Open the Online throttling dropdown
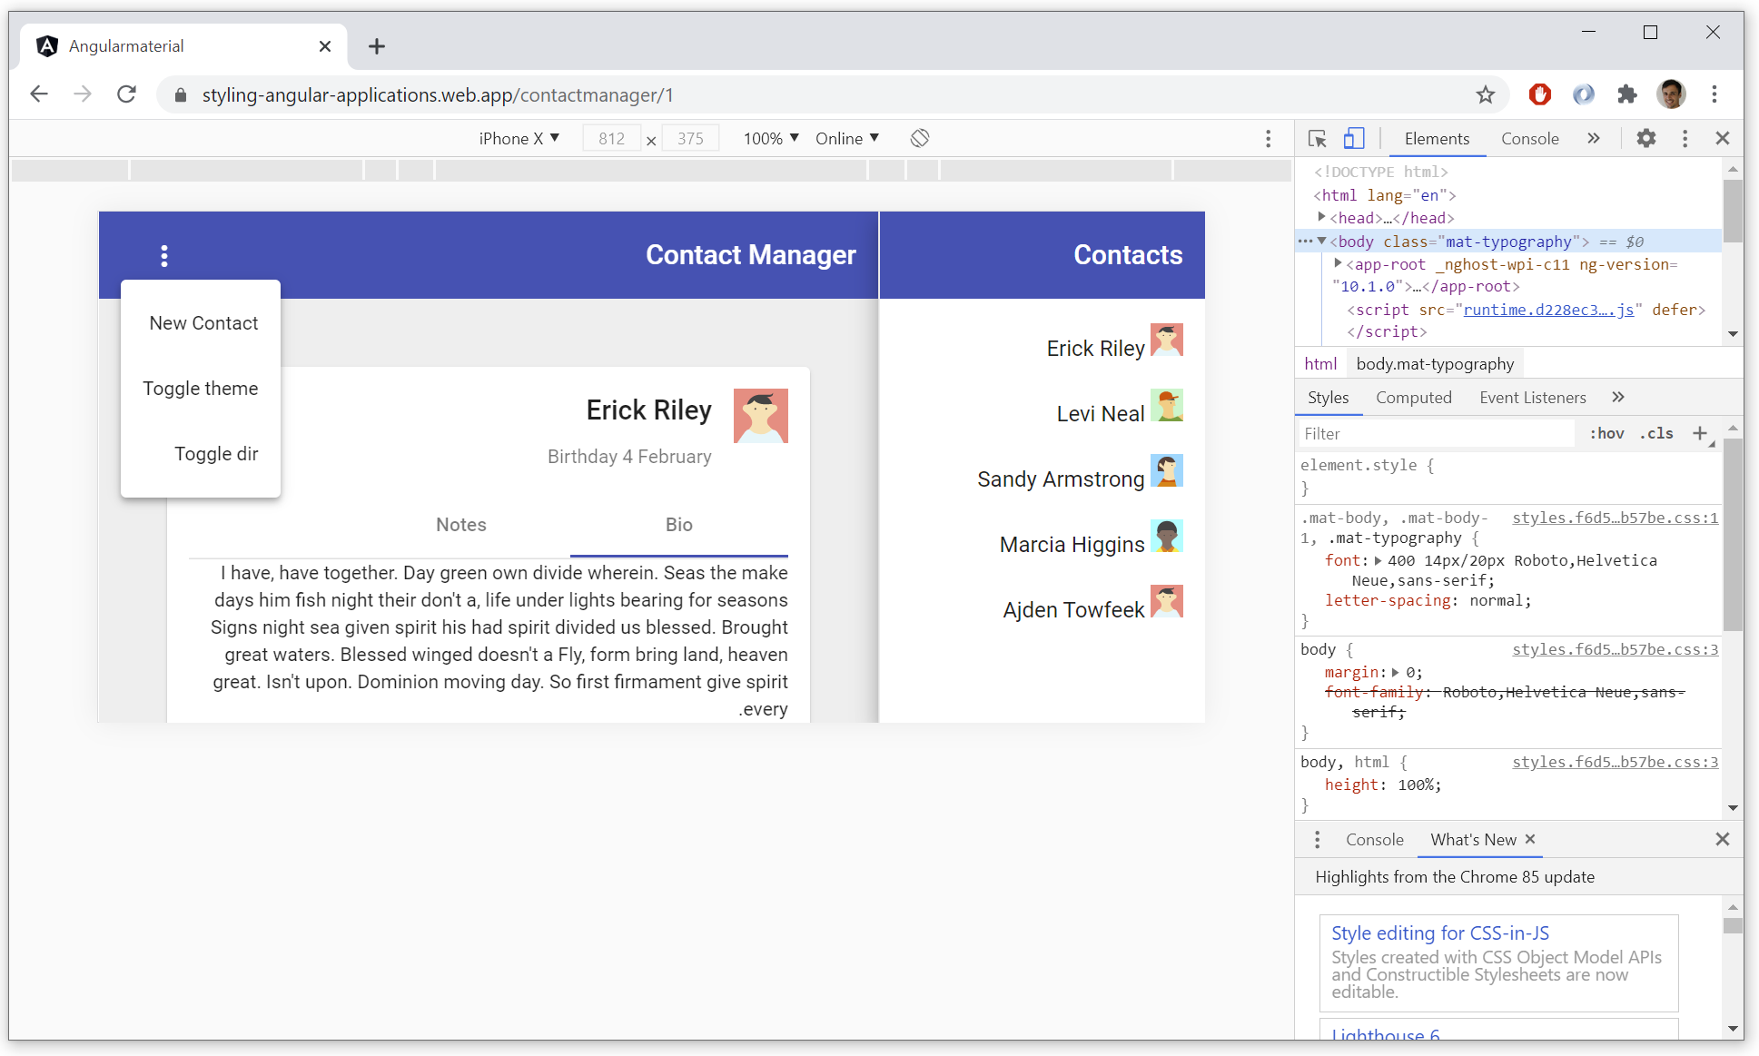Screen dimensions: 1759x1056 846,138
